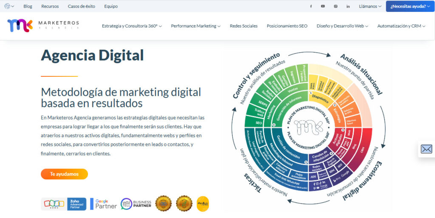Click the Google Partner badge
The image size is (435, 218).
104,204
